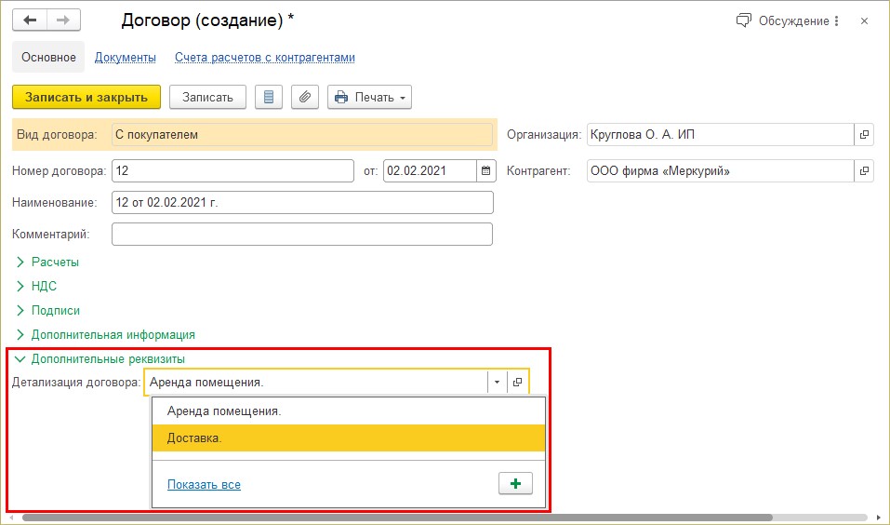Click the document list icon in toolbar
This screenshot has width=890, height=525.
point(269,97)
